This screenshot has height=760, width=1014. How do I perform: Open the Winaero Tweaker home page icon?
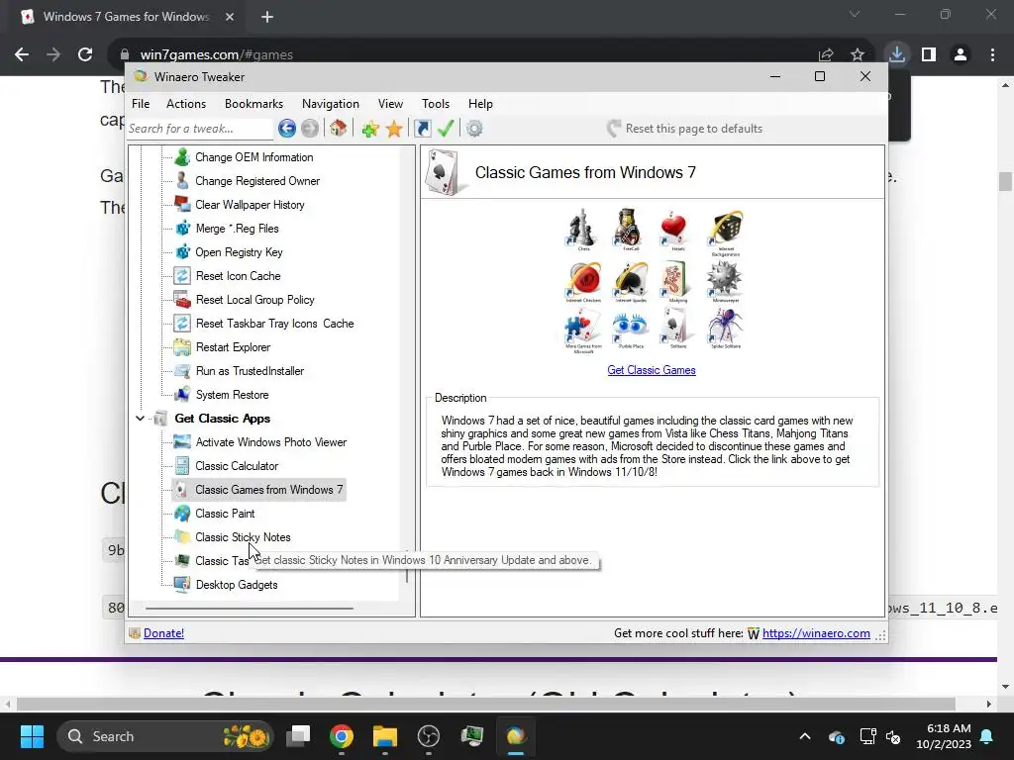tap(339, 129)
